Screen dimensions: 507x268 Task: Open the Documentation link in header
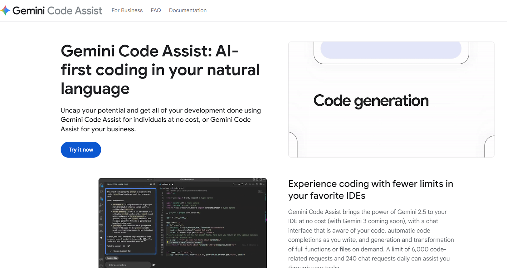pyautogui.click(x=188, y=10)
